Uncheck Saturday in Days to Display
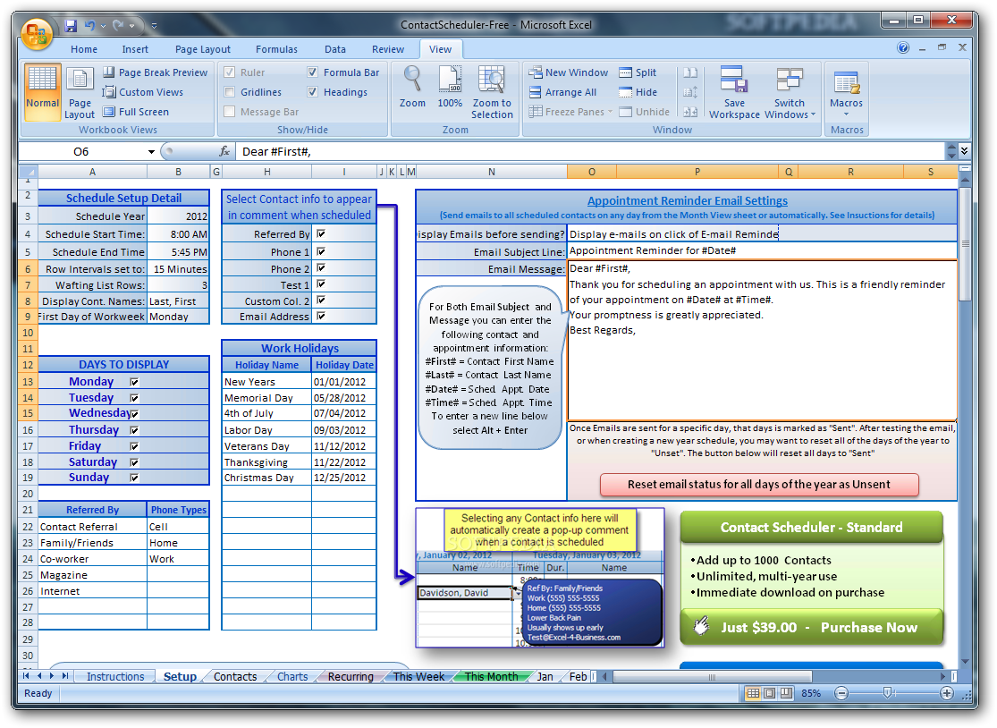Viewport: 997px width, 728px height. click(x=134, y=462)
